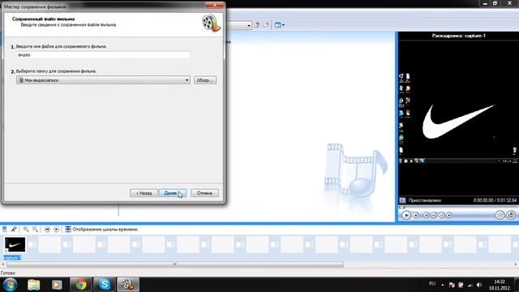Click the Movie Maker taskbar button
Screen dimensions: 519x292
(128, 285)
